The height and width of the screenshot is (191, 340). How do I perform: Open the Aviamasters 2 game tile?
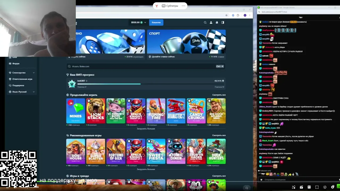(x=176, y=111)
